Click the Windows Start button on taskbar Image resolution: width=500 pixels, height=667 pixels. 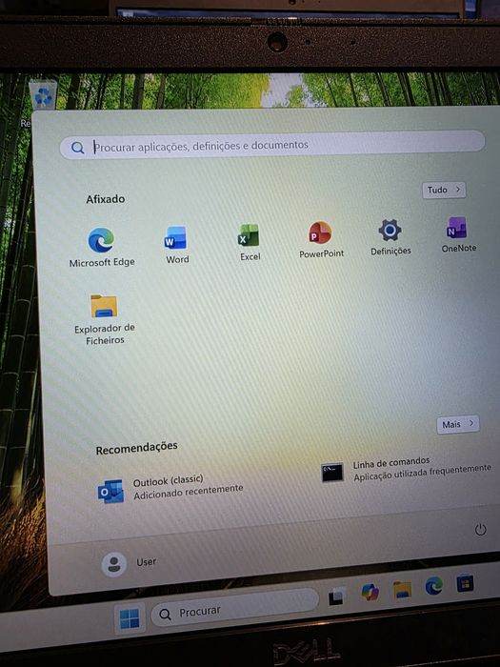click(130, 619)
